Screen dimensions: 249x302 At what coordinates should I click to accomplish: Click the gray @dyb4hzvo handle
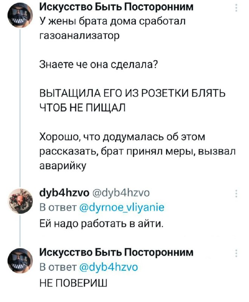click(121, 193)
